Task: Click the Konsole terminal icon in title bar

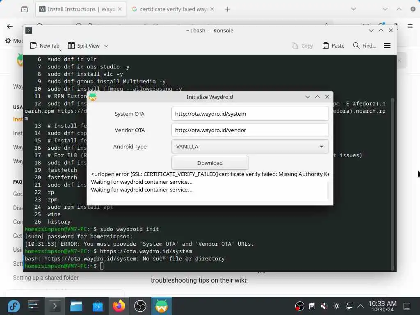Action: pyautogui.click(x=29, y=30)
